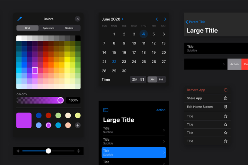Add a new color swatch with plus
Image resolution: width=248 pixels, height=165 pixels.
(78, 125)
